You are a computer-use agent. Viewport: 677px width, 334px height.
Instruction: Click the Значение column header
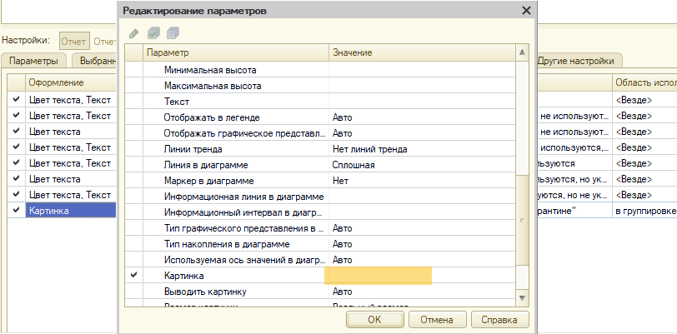tap(422, 52)
